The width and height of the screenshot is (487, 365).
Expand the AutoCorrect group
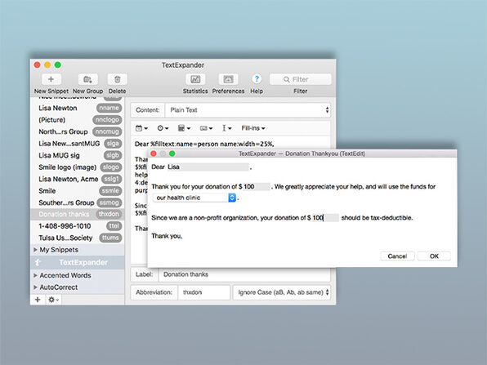tap(35, 287)
